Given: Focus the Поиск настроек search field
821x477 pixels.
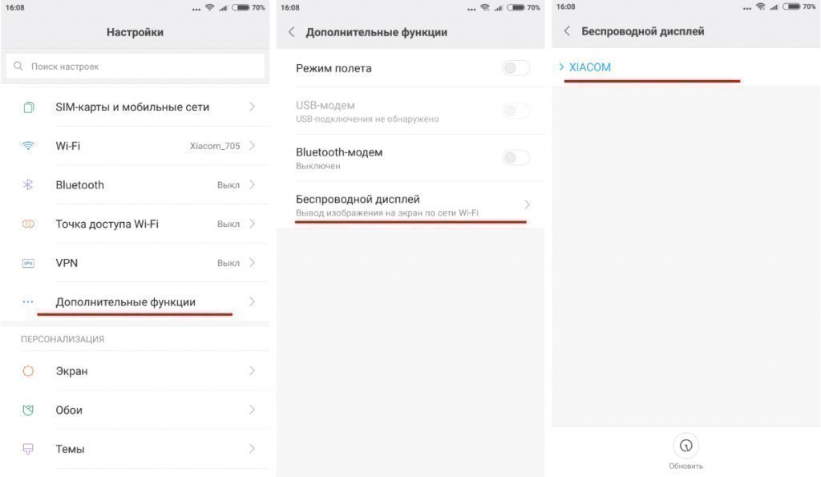Looking at the screenshot, I should coord(135,67).
